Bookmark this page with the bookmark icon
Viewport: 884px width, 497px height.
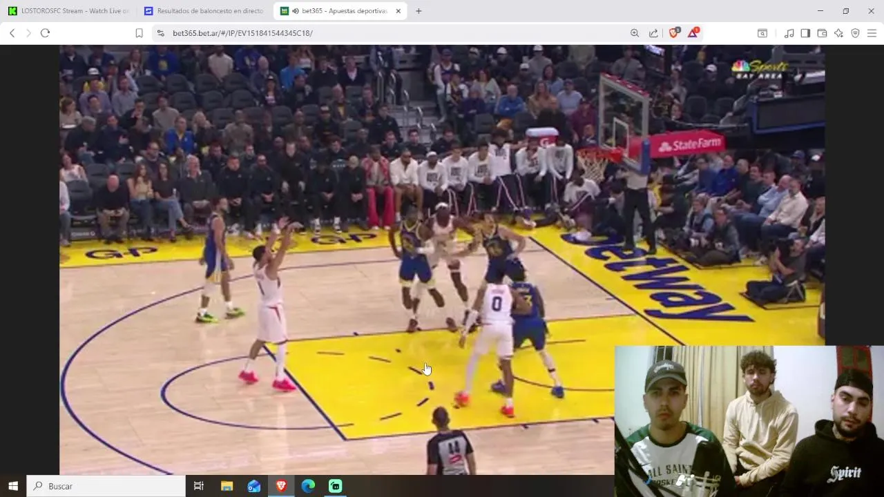139,33
